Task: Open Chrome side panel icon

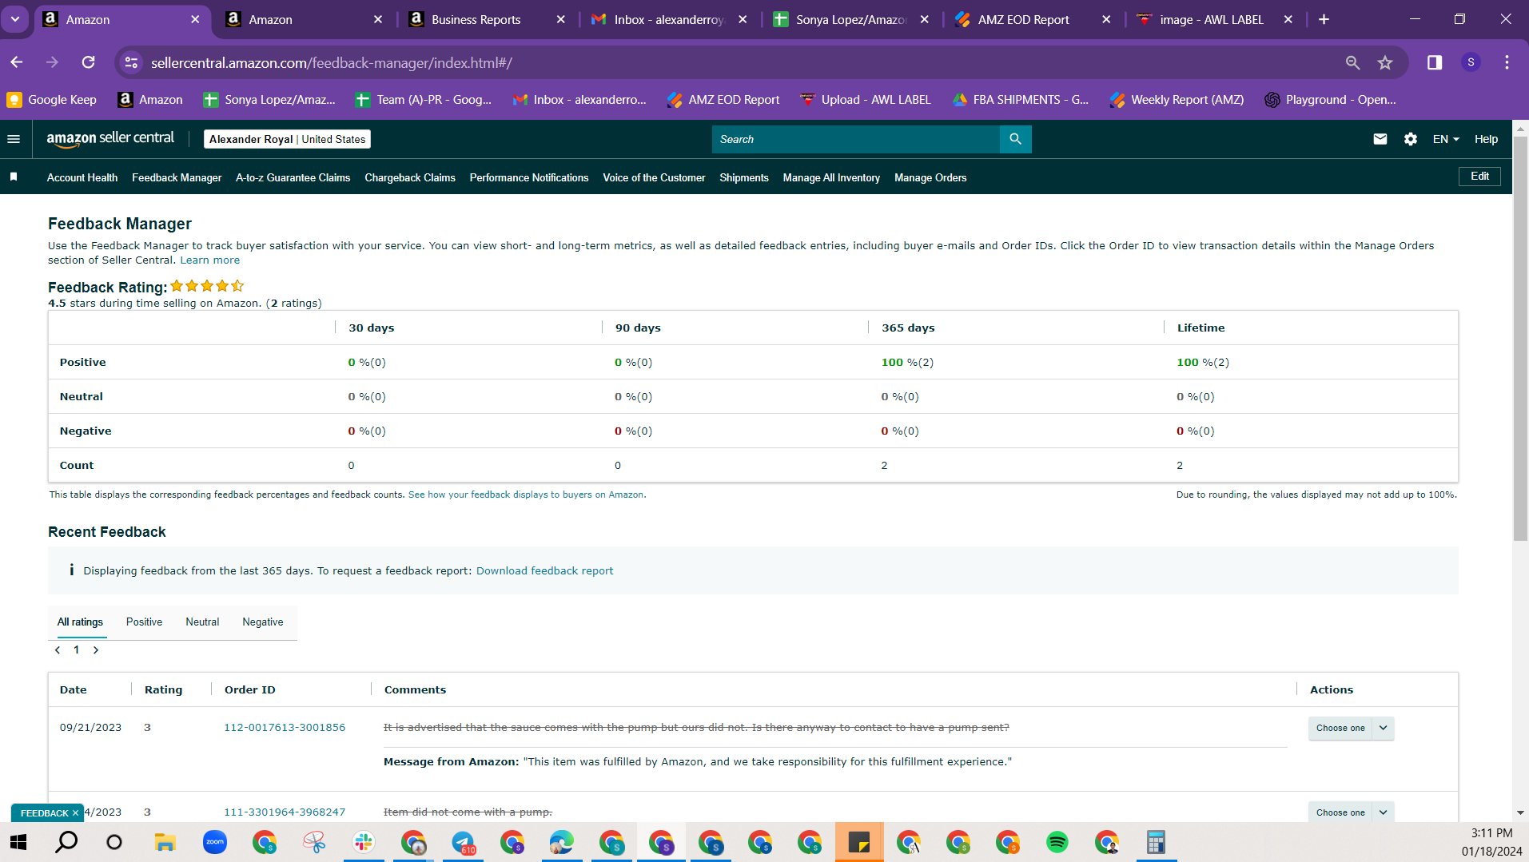Action: pyautogui.click(x=1435, y=62)
